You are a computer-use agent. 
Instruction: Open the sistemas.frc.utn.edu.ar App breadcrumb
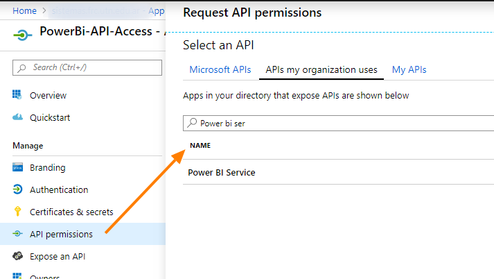tap(108, 10)
